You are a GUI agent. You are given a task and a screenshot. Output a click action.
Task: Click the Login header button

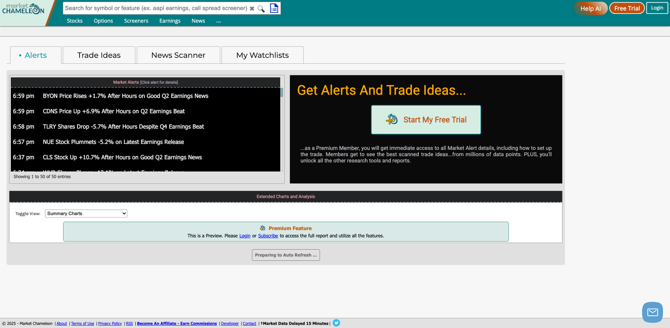[657, 8]
